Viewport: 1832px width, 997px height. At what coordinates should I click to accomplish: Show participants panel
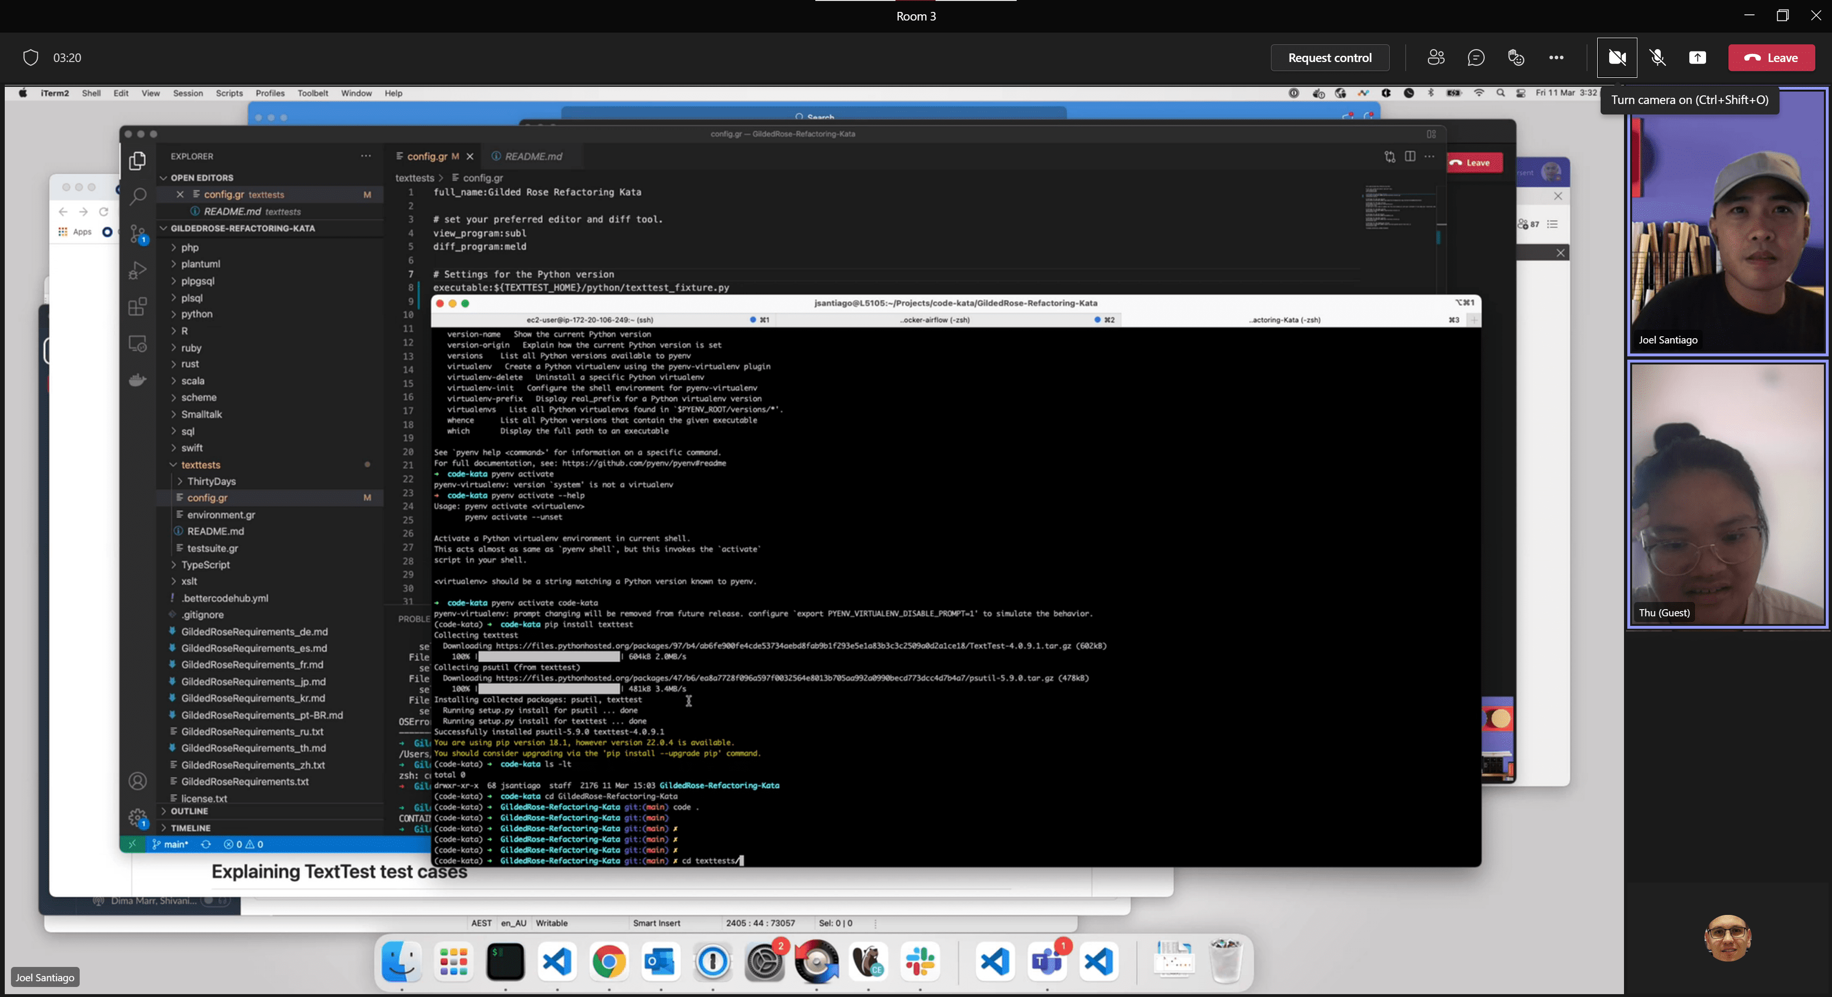click(x=1435, y=58)
